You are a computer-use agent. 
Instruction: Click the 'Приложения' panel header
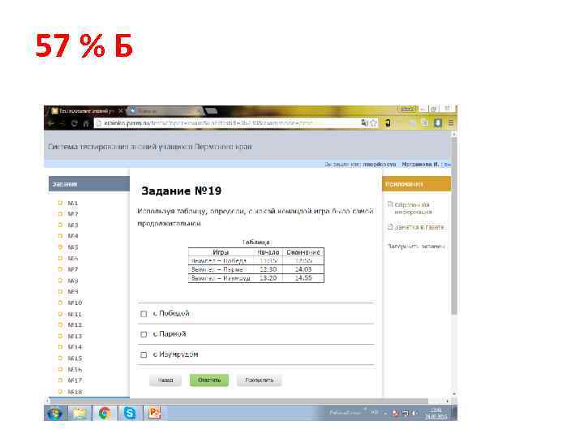click(416, 184)
